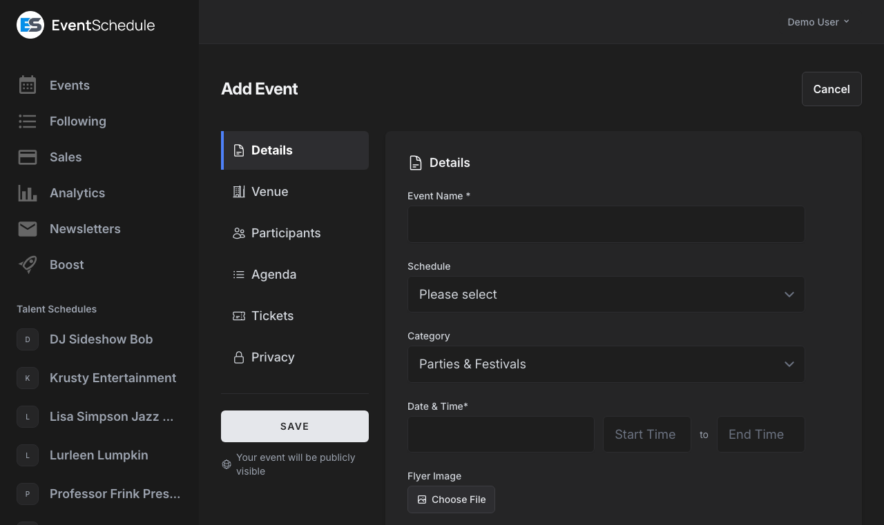Click the Tickets icon
Image resolution: width=884 pixels, height=525 pixels.
pyautogui.click(x=239, y=315)
